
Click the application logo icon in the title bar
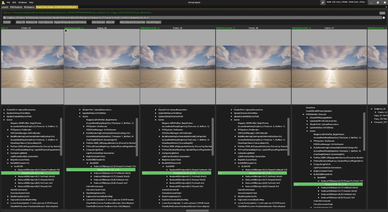pyautogui.click(x=2, y=2)
